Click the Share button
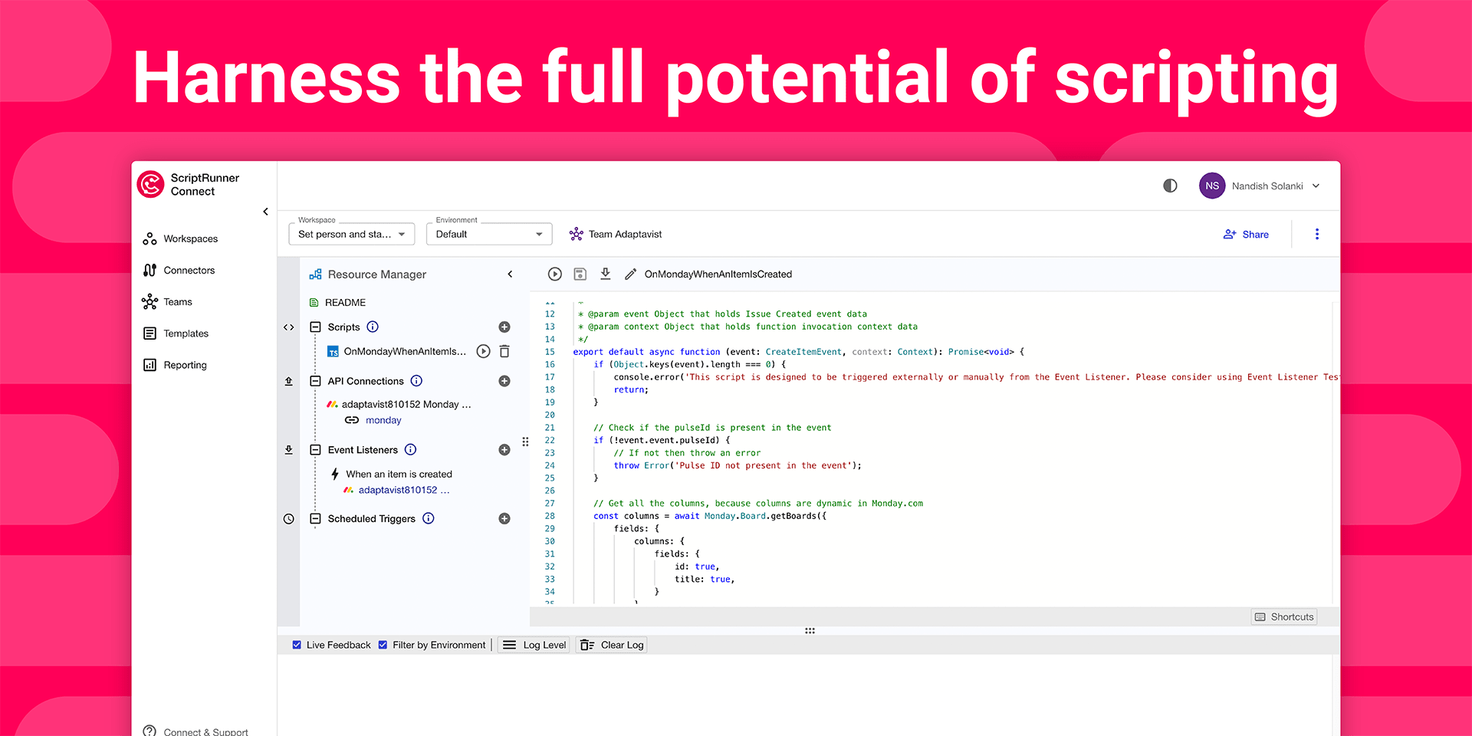 1246,234
